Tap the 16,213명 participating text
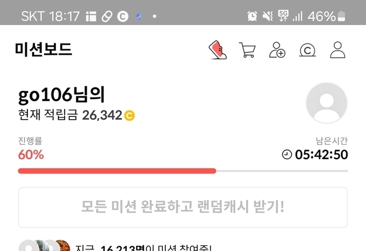366x251 pixels. coord(123,248)
